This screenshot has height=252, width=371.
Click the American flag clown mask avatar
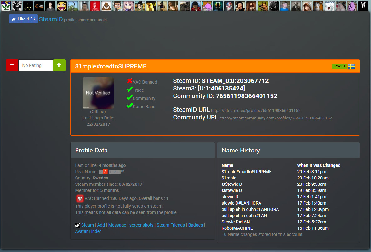(x=229, y=6)
